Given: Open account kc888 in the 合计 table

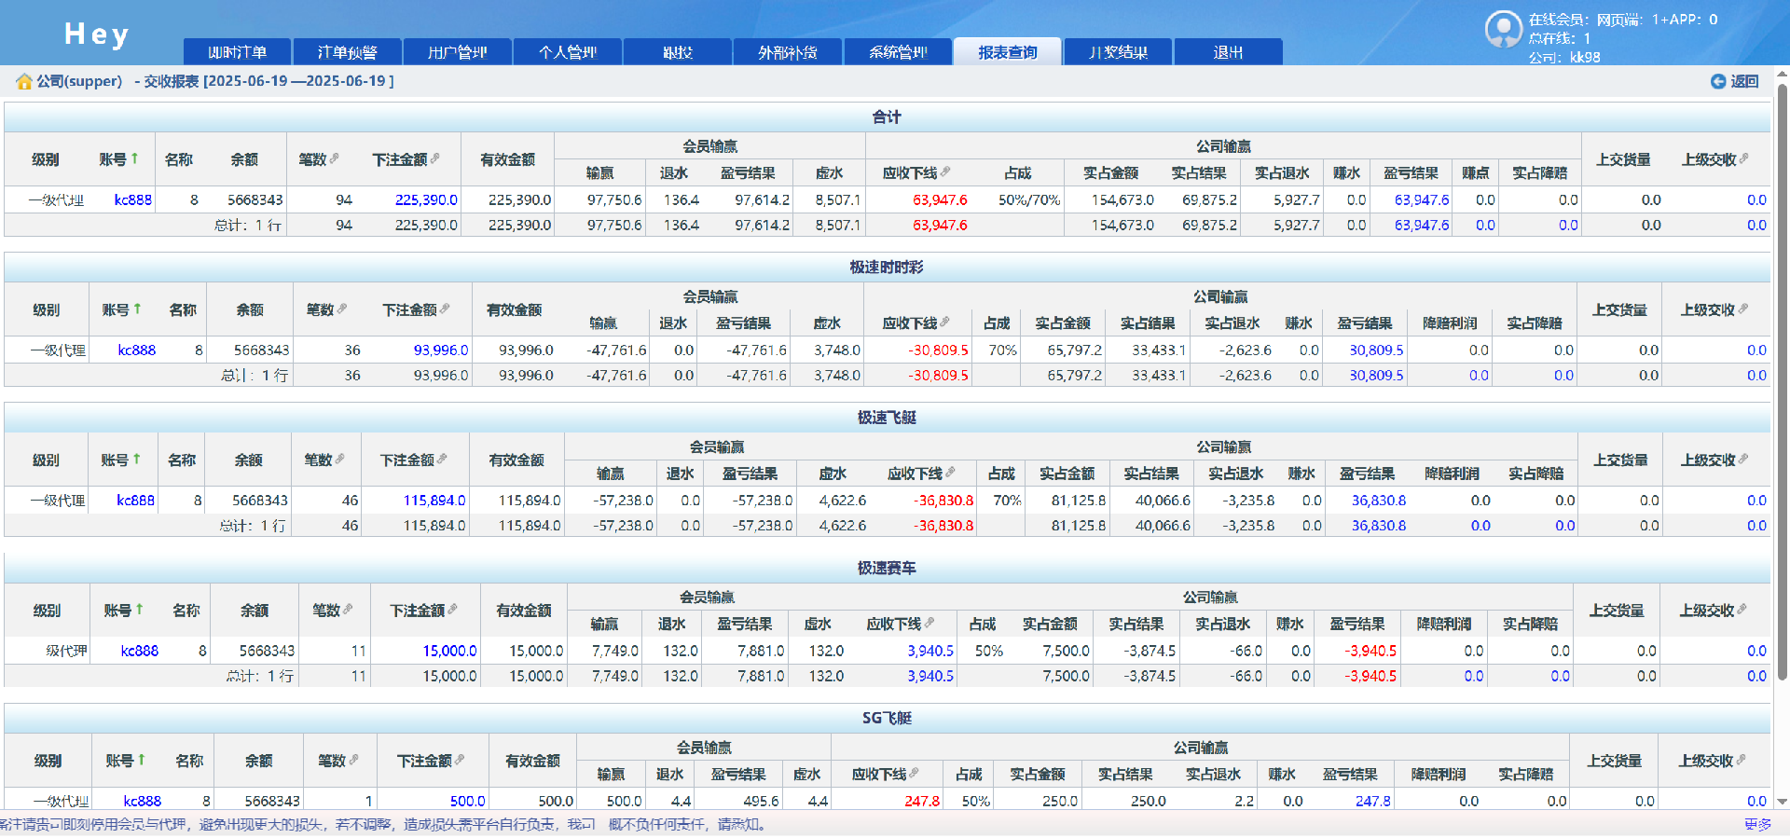Looking at the screenshot, I should (x=132, y=199).
